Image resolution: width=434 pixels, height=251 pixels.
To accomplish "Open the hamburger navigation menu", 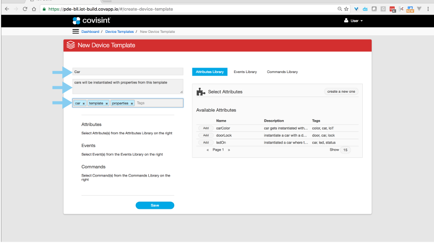I will point(76,31).
